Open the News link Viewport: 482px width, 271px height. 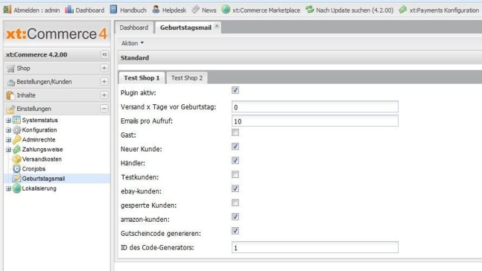tap(209, 10)
